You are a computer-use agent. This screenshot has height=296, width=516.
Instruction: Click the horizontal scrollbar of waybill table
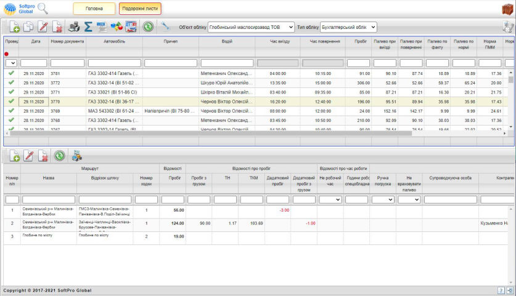[x=211, y=134]
